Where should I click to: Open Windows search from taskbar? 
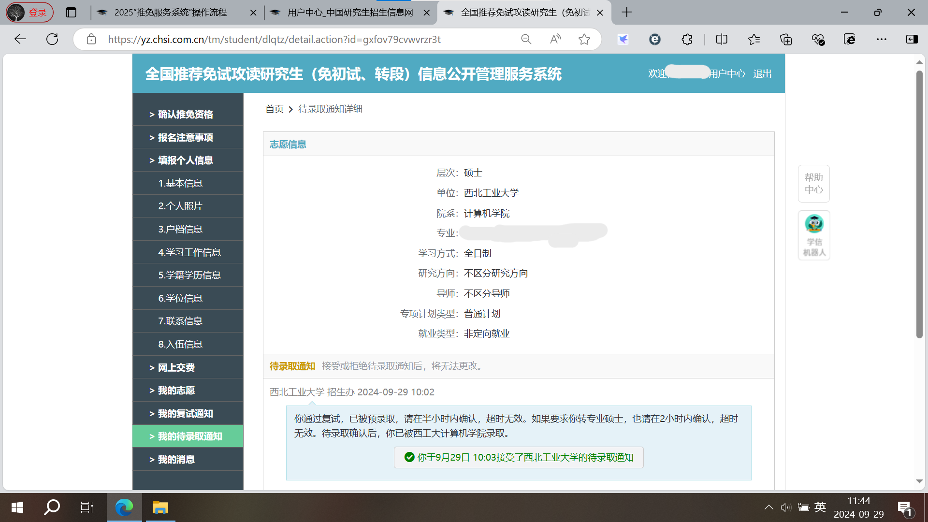click(x=52, y=507)
